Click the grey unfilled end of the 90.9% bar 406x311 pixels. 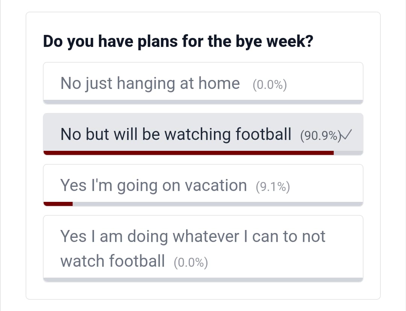(348, 153)
